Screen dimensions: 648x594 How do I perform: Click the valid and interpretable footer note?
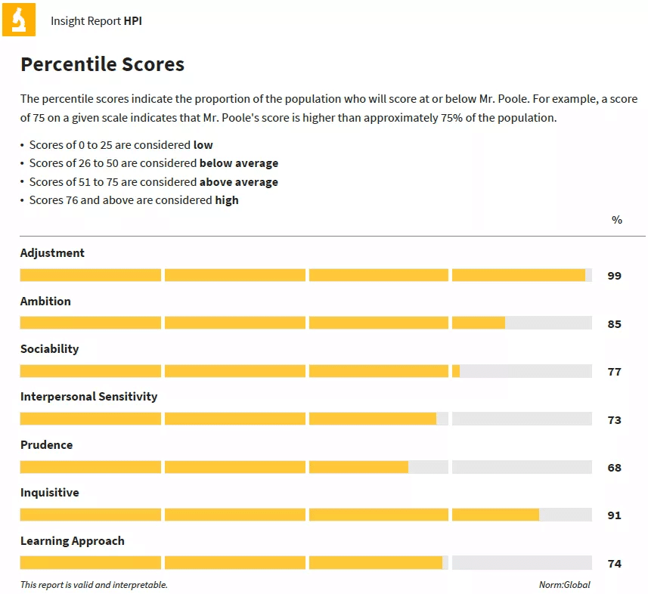coord(94,585)
